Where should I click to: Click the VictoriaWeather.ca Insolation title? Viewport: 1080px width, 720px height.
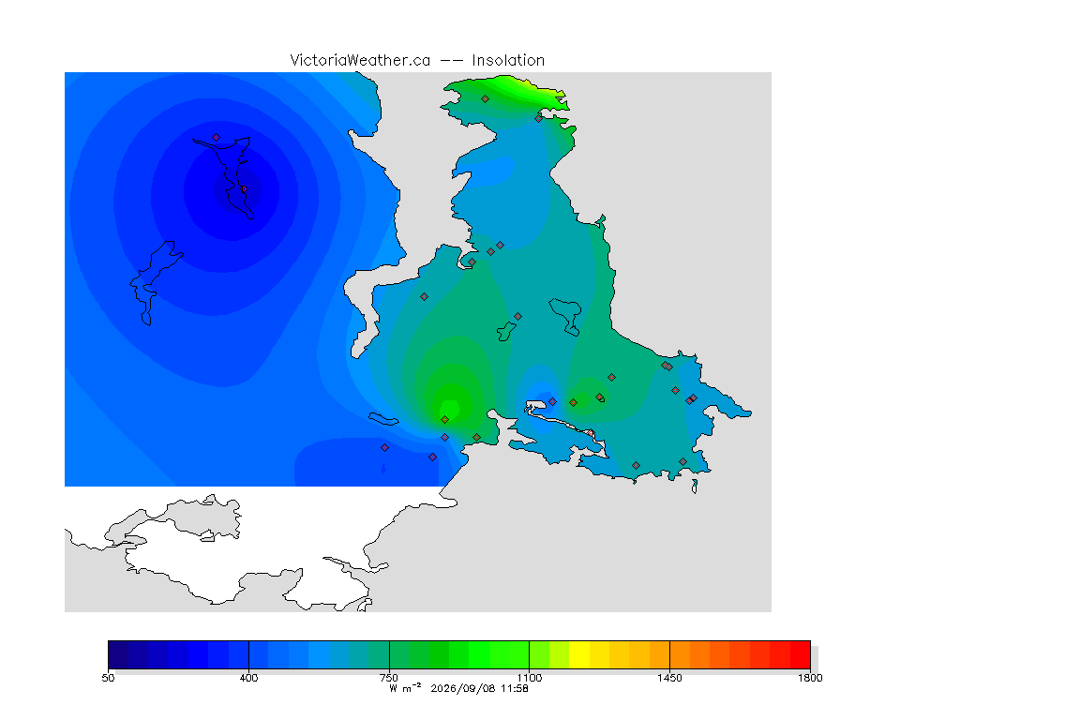417,61
